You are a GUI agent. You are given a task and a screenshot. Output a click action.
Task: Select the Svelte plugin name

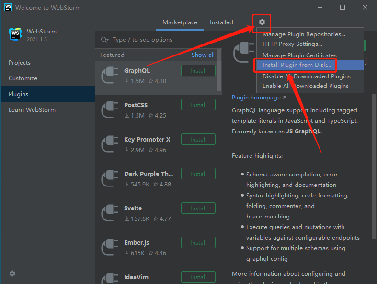133,208
